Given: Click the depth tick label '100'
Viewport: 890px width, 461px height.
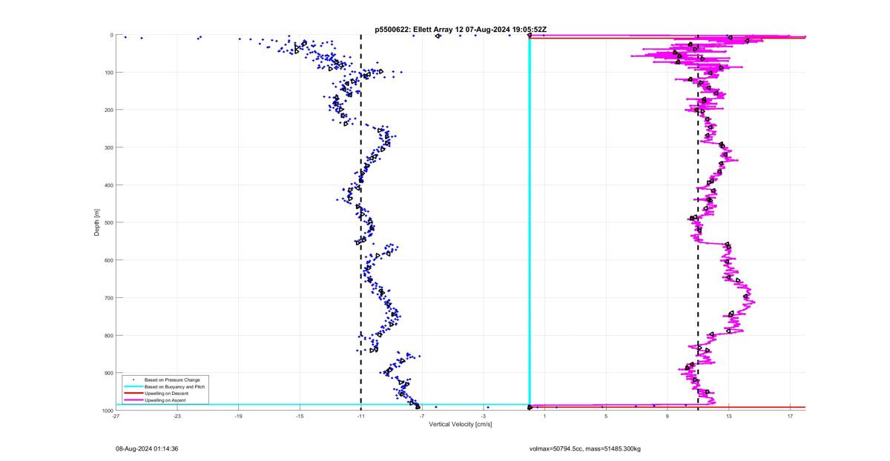Looking at the screenshot, I should tap(108, 73).
